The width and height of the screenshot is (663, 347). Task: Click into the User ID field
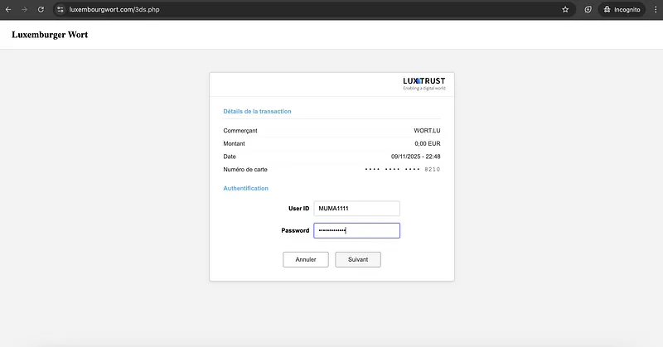(x=356, y=209)
